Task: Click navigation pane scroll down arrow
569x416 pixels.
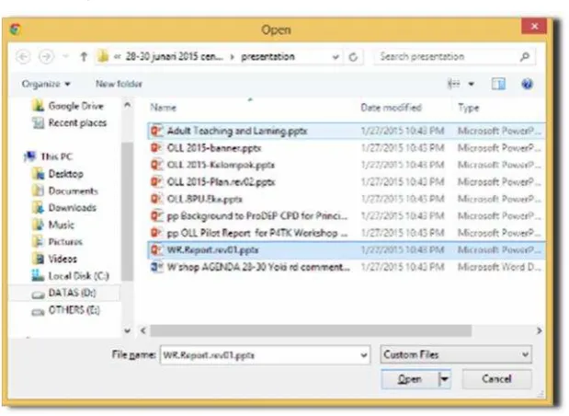Action: click(128, 330)
